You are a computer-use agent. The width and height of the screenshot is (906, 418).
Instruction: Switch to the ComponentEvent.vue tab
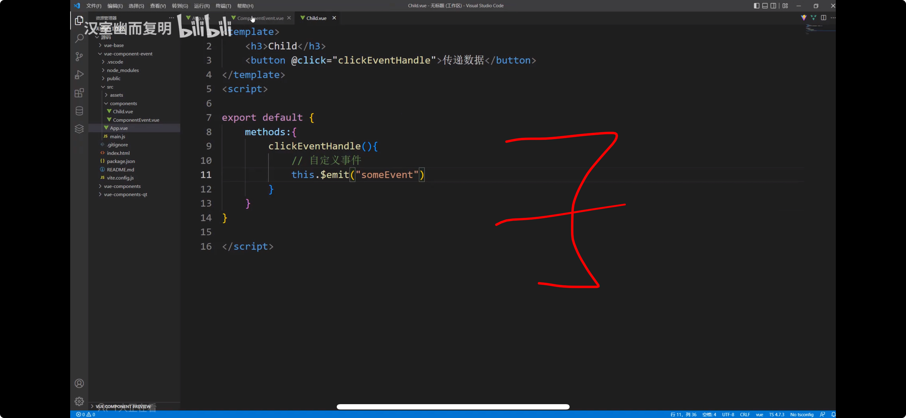260,18
